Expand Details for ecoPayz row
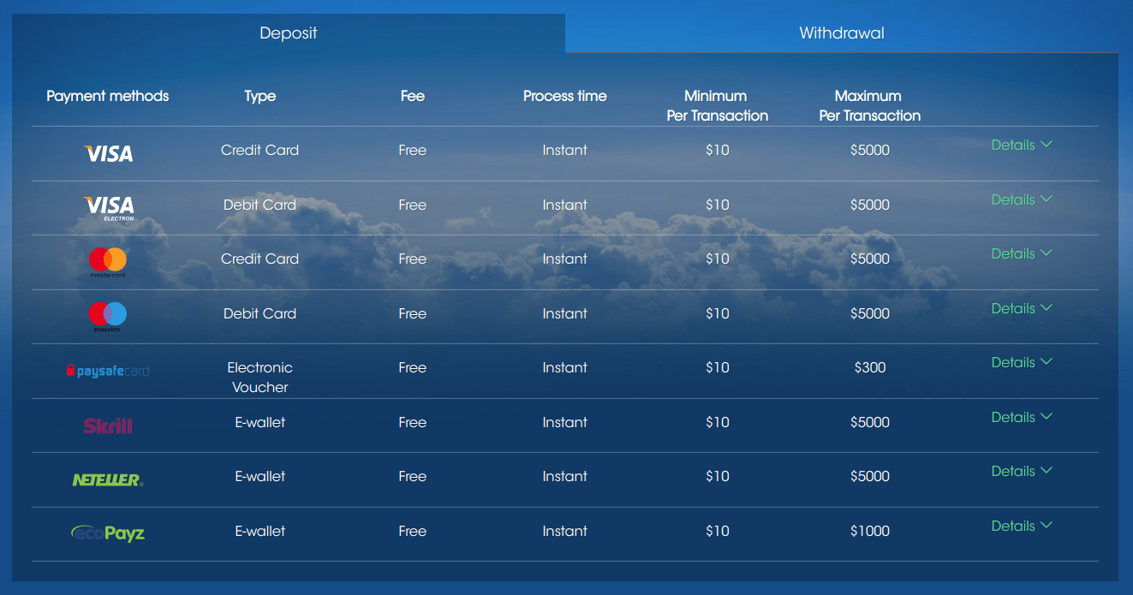1133x595 pixels. click(x=1022, y=526)
